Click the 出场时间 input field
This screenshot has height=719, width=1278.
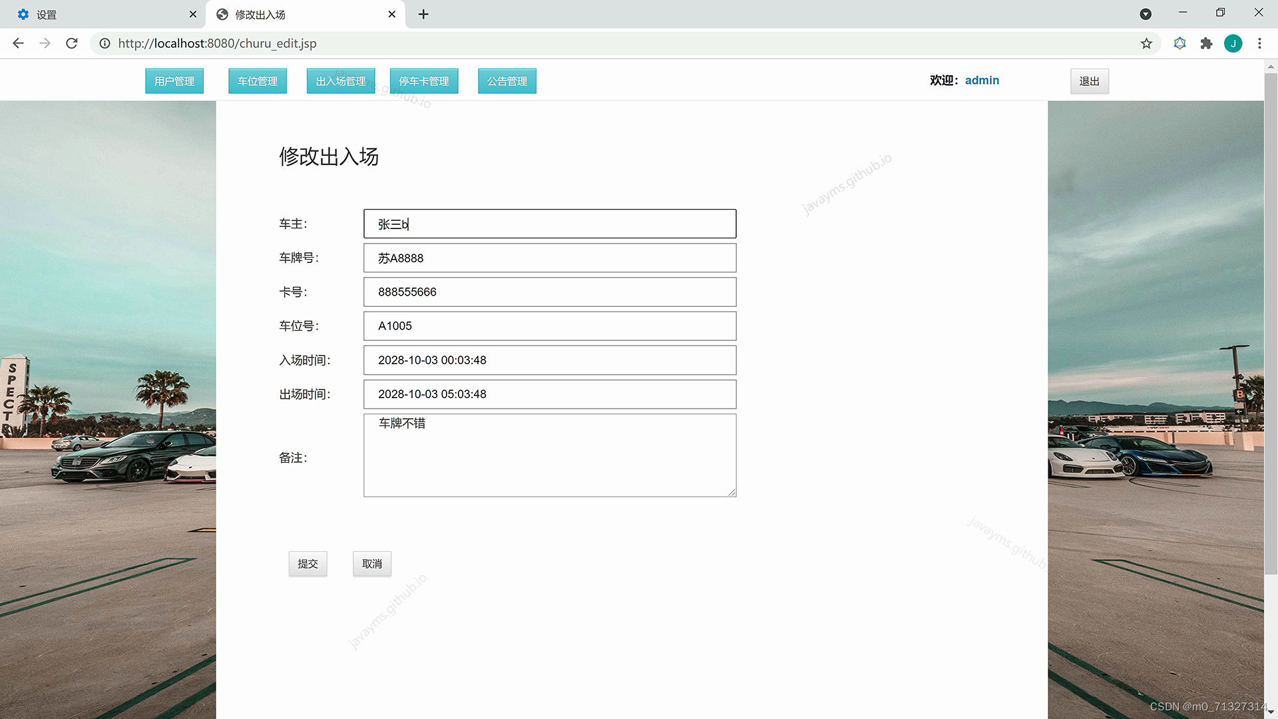coord(550,394)
